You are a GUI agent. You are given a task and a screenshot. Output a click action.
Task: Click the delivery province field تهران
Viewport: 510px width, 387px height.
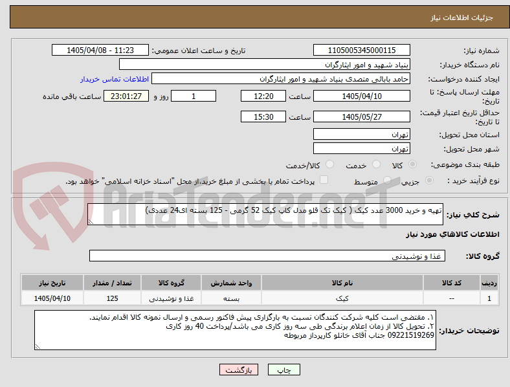(362, 134)
